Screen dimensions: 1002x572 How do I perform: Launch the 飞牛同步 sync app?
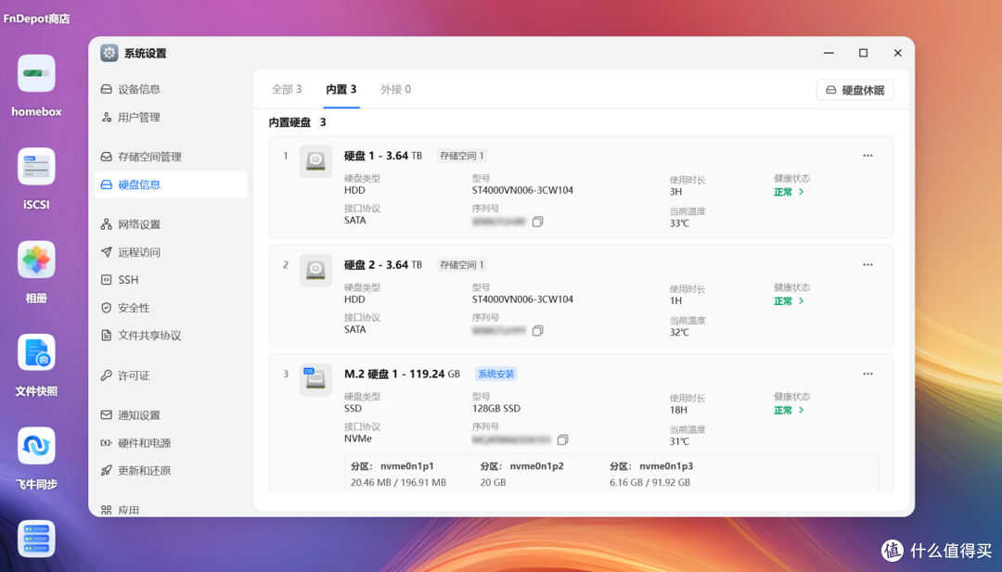pos(36,446)
